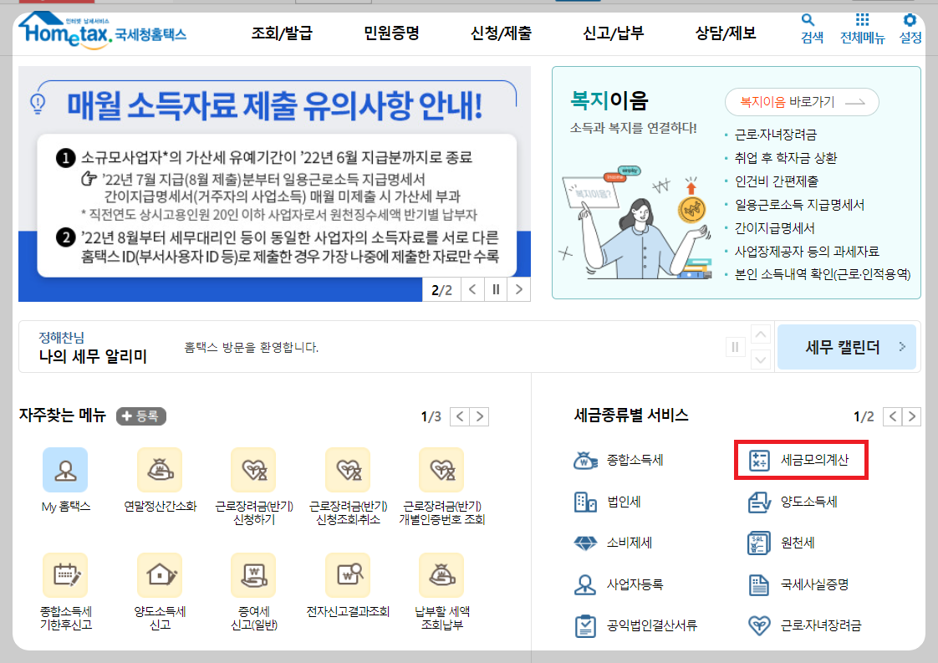Open the 세무 캘린더
The image size is (938, 663).
click(846, 346)
